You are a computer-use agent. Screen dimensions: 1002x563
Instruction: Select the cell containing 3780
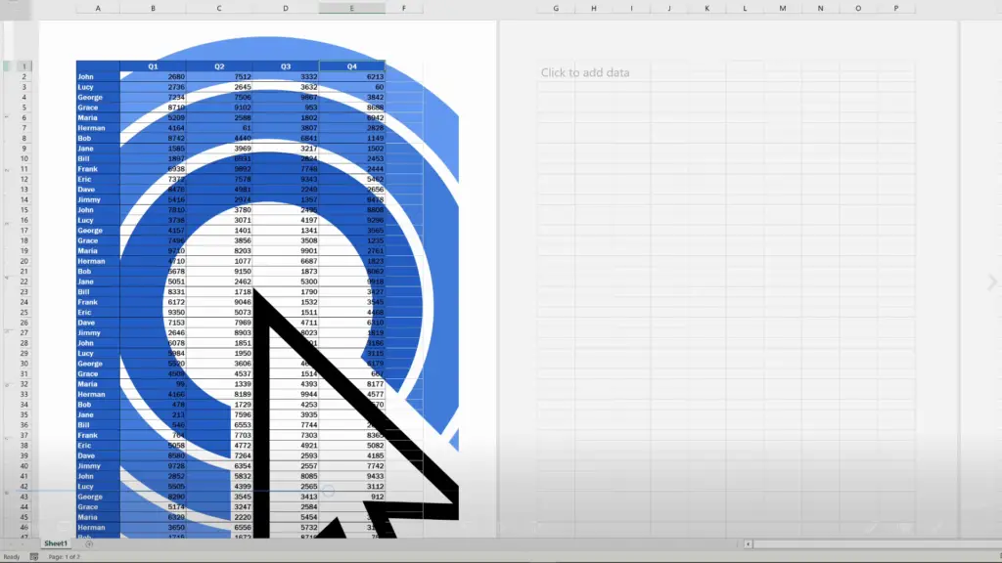pyautogui.click(x=219, y=210)
